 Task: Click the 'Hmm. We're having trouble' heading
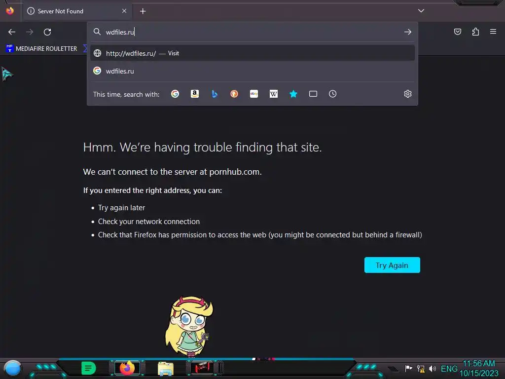(x=202, y=147)
